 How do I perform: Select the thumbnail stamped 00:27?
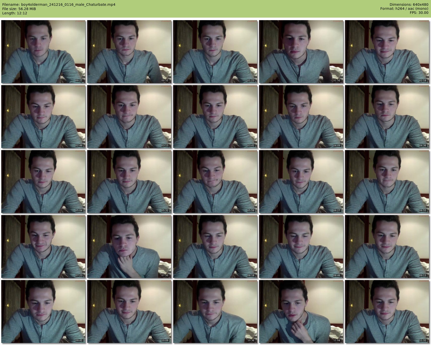point(43,52)
